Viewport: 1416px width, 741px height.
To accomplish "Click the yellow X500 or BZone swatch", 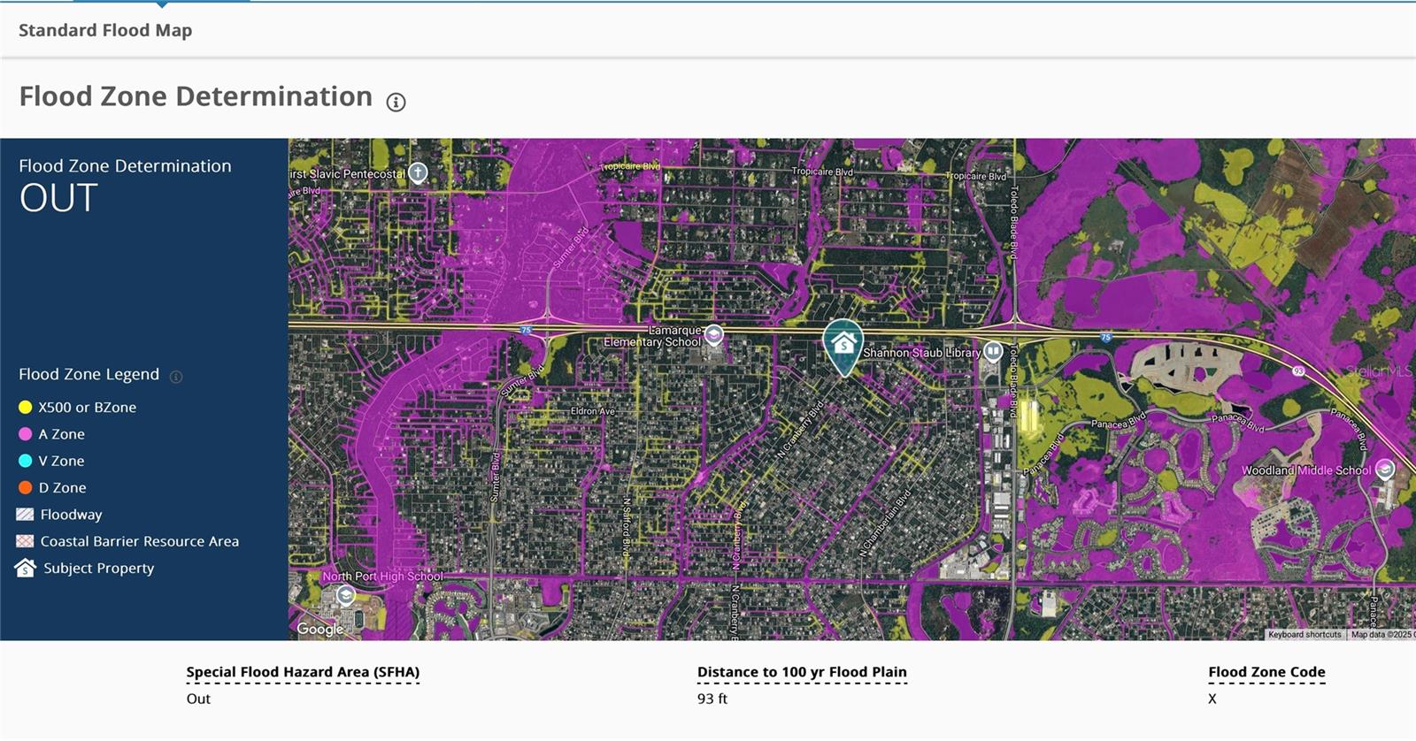I will click(26, 408).
